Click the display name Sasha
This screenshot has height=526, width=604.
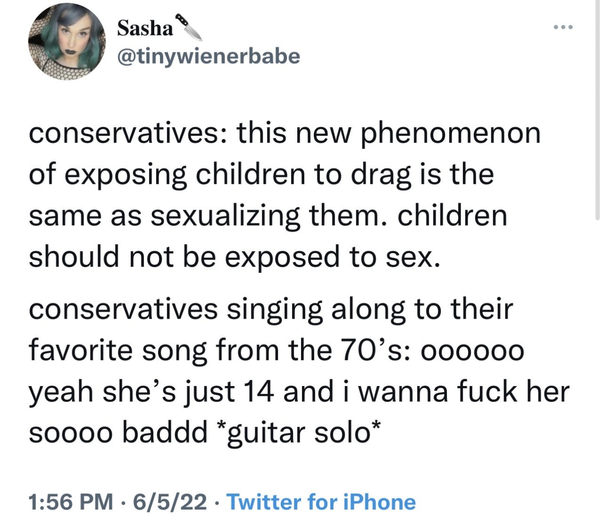pyautogui.click(x=145, y=28)
